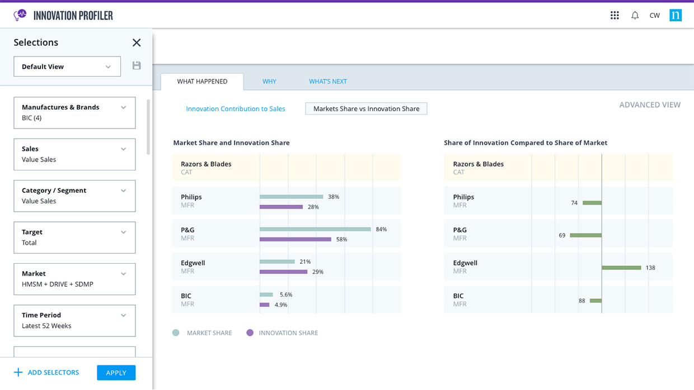
Task: Click the Innovation Profiler lightbulb logo
Action: pos(20,15)
